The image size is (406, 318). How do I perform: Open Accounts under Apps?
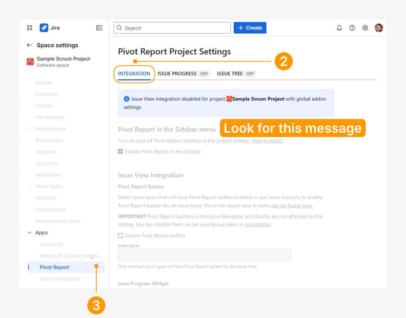click(x=51, y=244)
